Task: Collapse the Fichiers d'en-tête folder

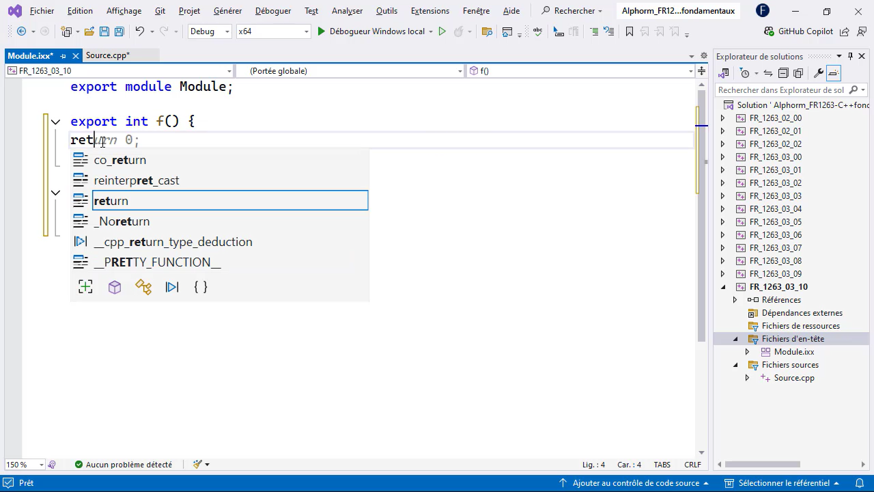Action: 735,338
